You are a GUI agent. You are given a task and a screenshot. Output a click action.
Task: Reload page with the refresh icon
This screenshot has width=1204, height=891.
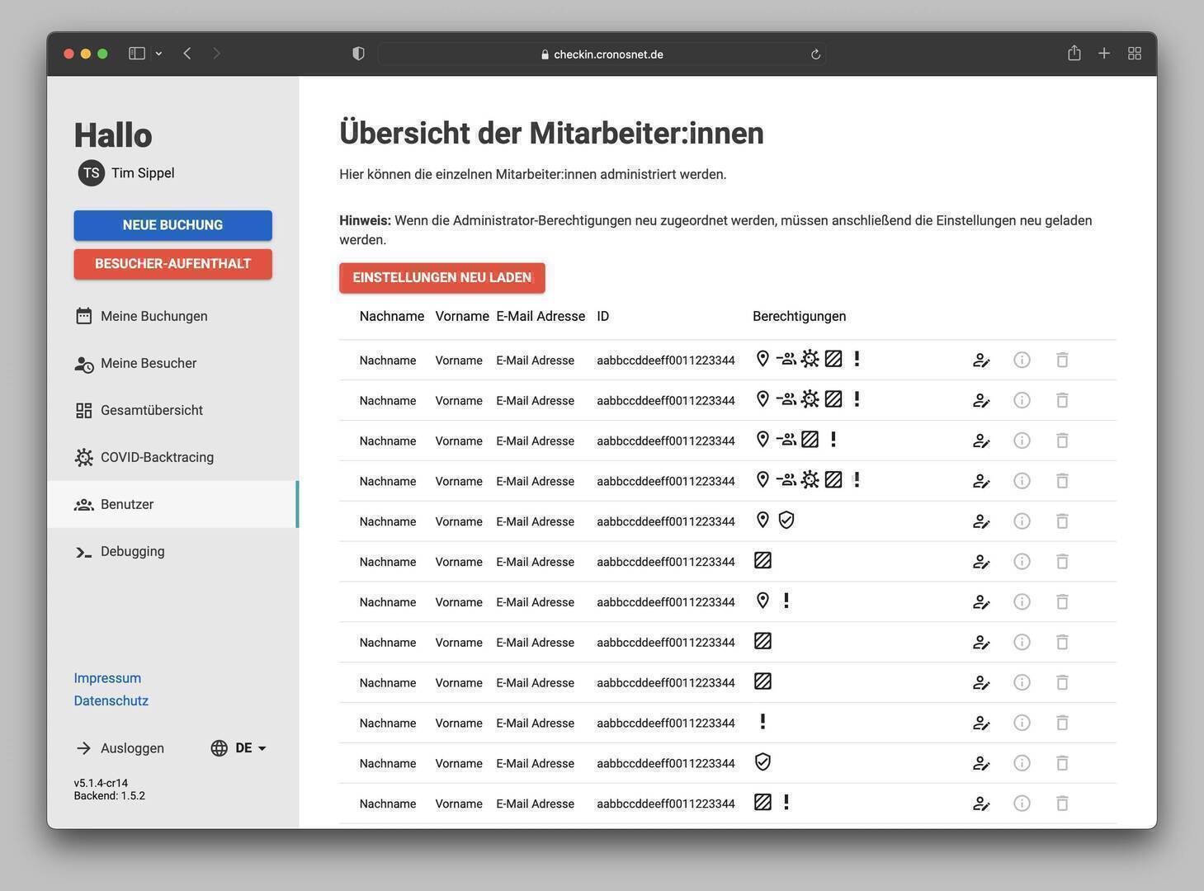pyautogui.click(x=815, y=54)
